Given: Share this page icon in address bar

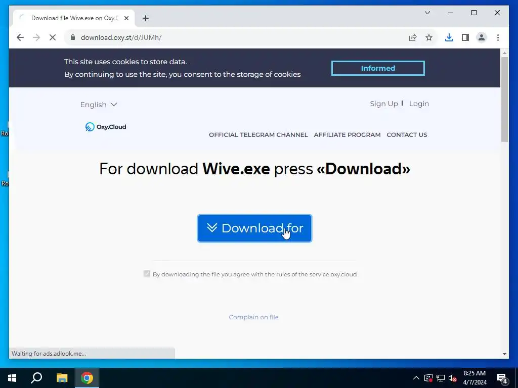Looking at the screenshot, I should click(413, 37).
